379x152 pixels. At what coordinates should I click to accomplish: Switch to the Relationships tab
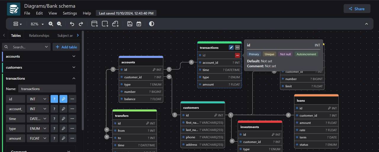39,35
